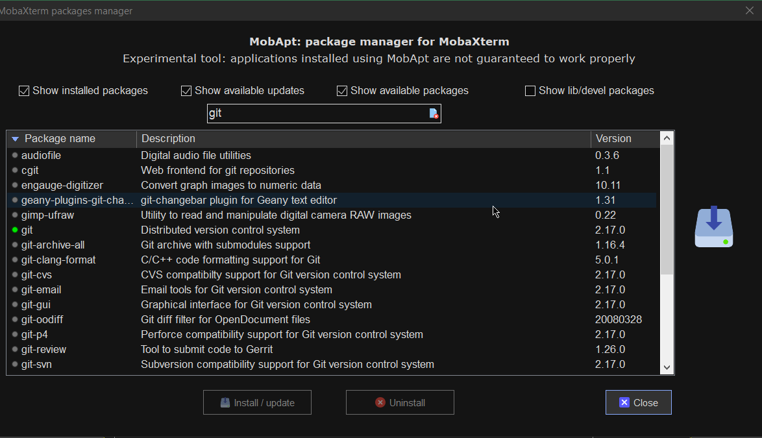The height and width of the screenshot is (438, 762).
Task: Click description 'Web frontend for git repositories'
Action: [x=217, y=171]
